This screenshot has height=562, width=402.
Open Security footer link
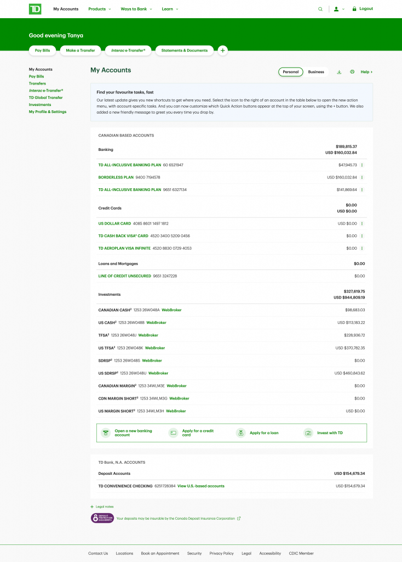pos(194,553)
